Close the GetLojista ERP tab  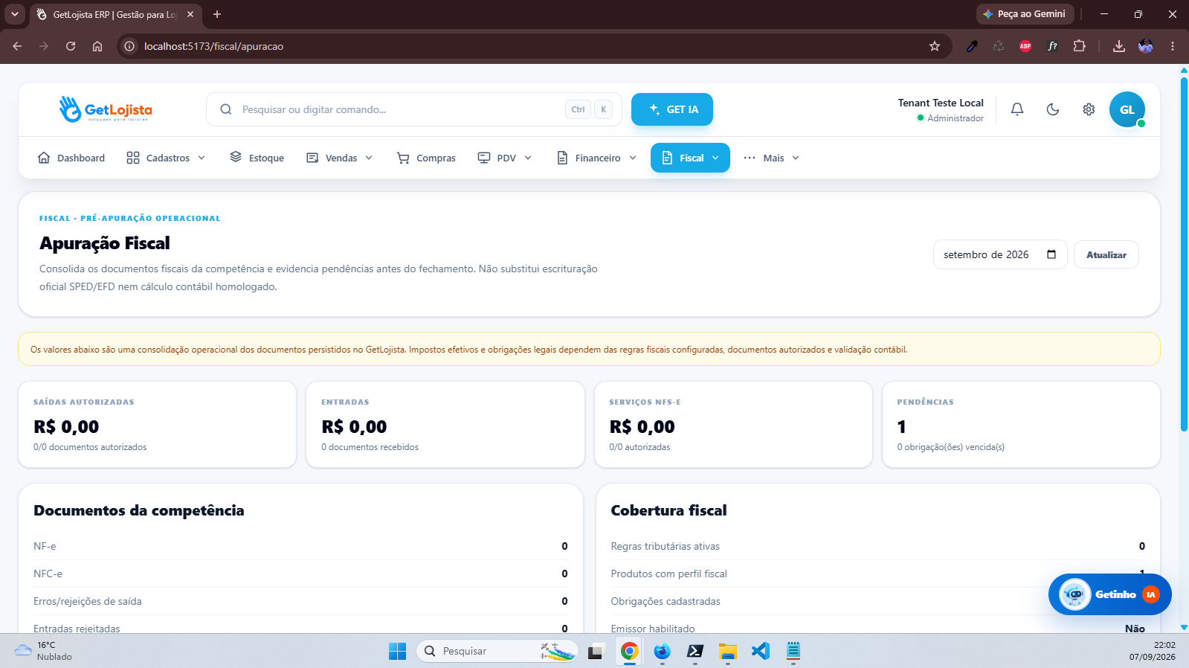pos(190,14)
